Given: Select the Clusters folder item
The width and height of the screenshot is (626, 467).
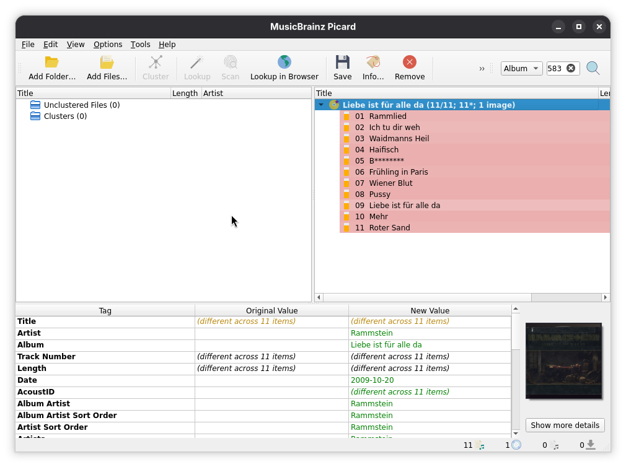Looking at the screenshot, I should 65,116.
